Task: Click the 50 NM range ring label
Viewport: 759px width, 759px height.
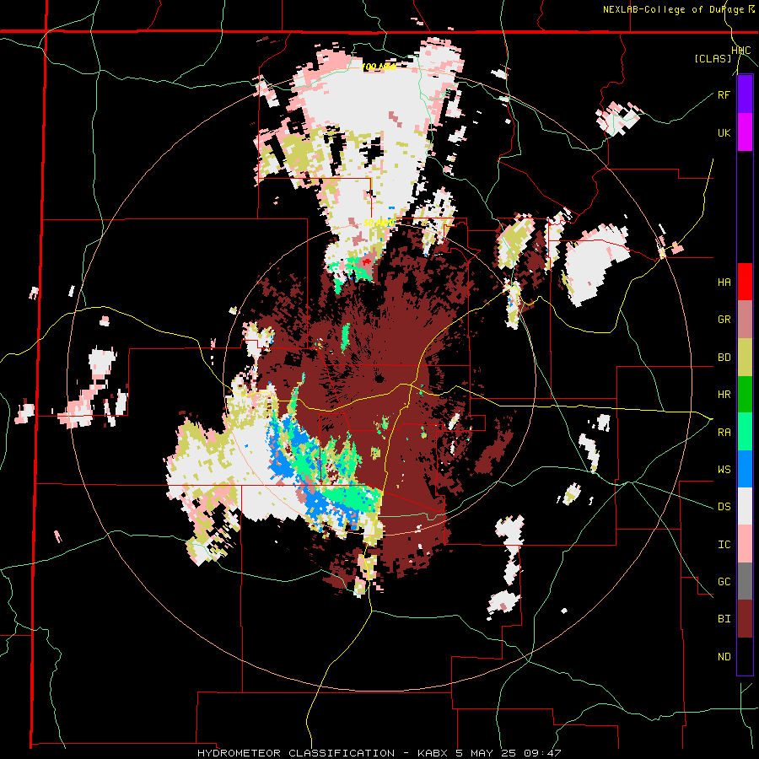Action: click(x=379, y=223)
